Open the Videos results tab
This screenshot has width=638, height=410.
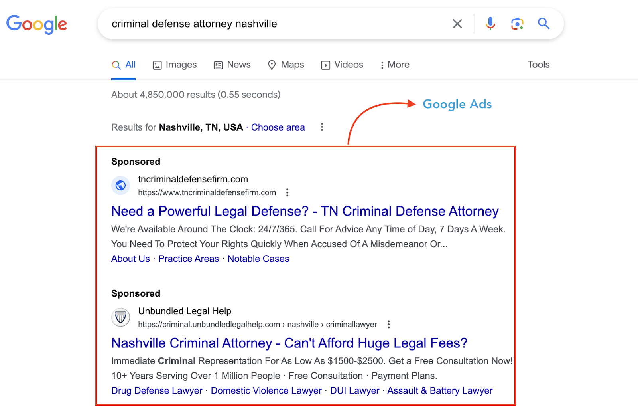[x=342, y=65]
